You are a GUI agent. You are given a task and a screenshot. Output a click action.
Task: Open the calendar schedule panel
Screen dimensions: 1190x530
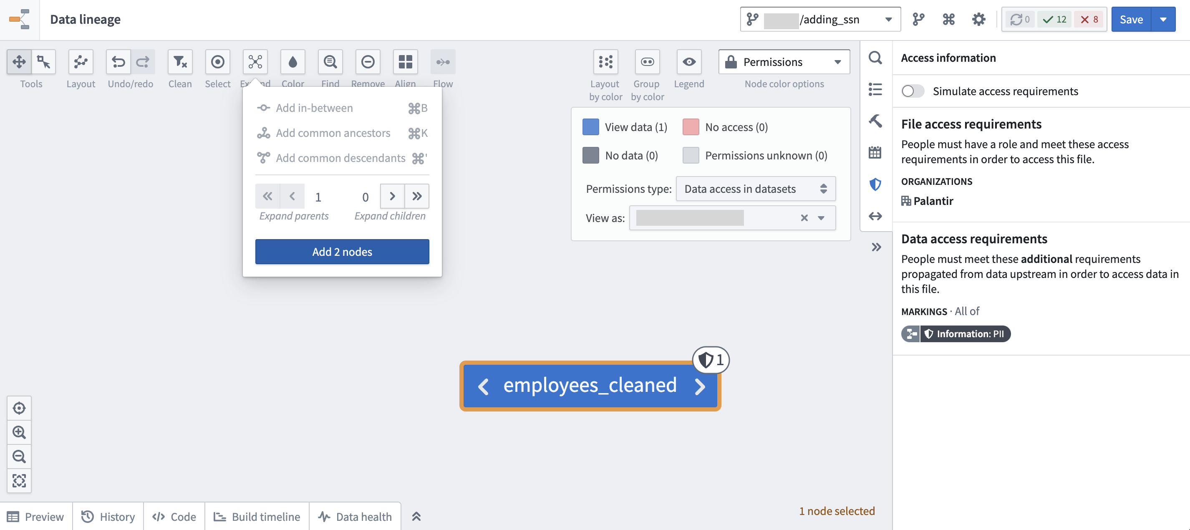[875, 152]
